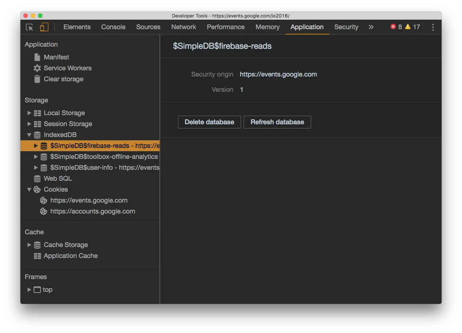Screen dimensions: 462x333
Task: Expand the Session Storage tree
Action: (29, 124)
